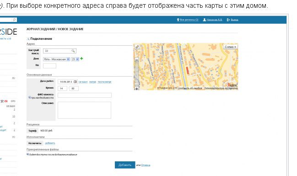Focus the ФИО клиента input field
The image size is (297, 176).
85,95
